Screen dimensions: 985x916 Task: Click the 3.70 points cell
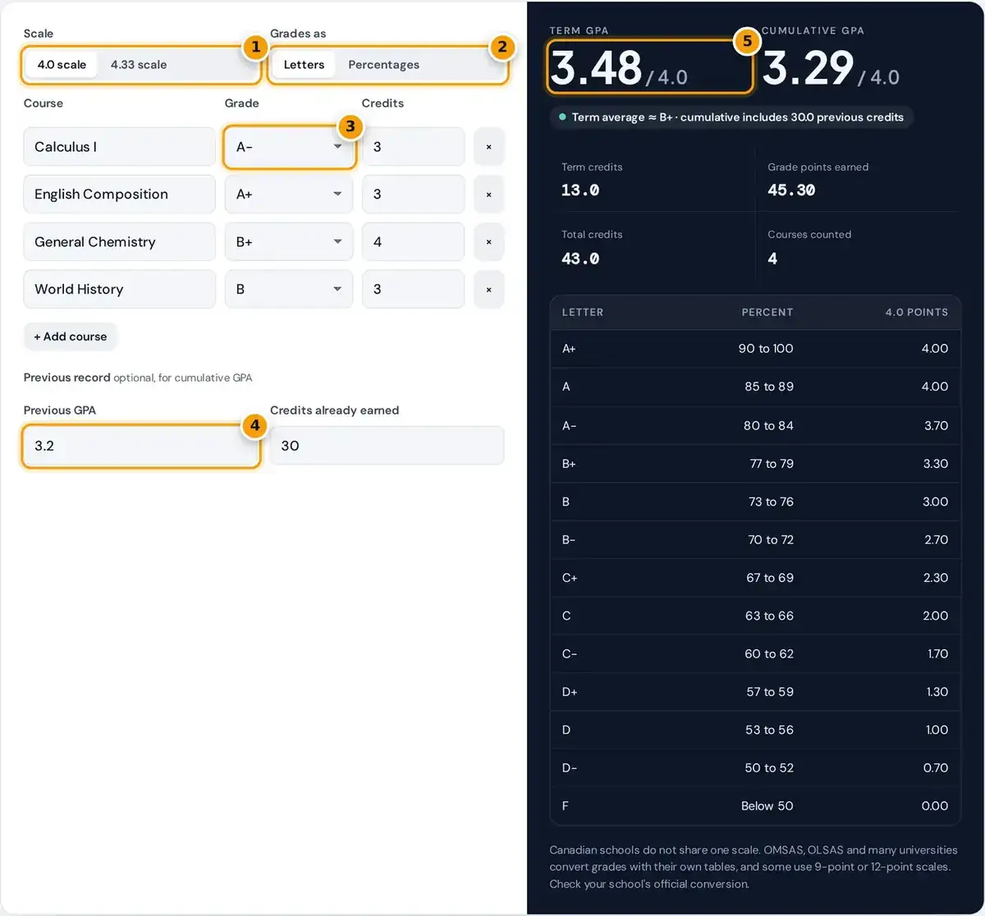935,425
